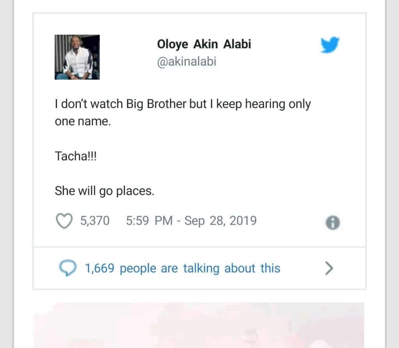Select the Sep 28, 2019 date
Screen dimensions: 399x348
point(221,220)
